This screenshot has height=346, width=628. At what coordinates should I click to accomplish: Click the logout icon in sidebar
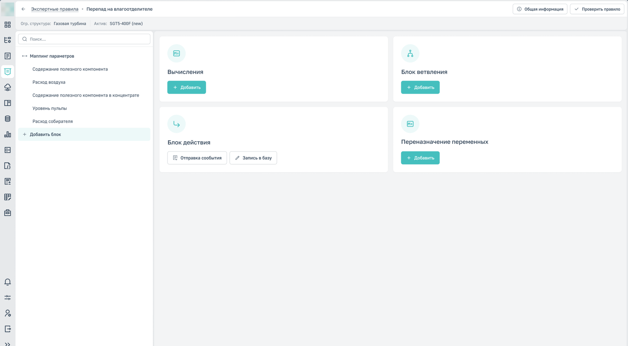click(8, 329)
